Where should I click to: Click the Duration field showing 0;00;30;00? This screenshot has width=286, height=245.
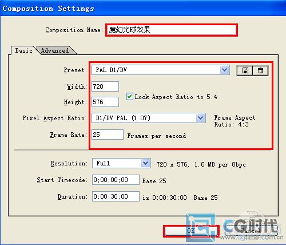tap(116, 196)
